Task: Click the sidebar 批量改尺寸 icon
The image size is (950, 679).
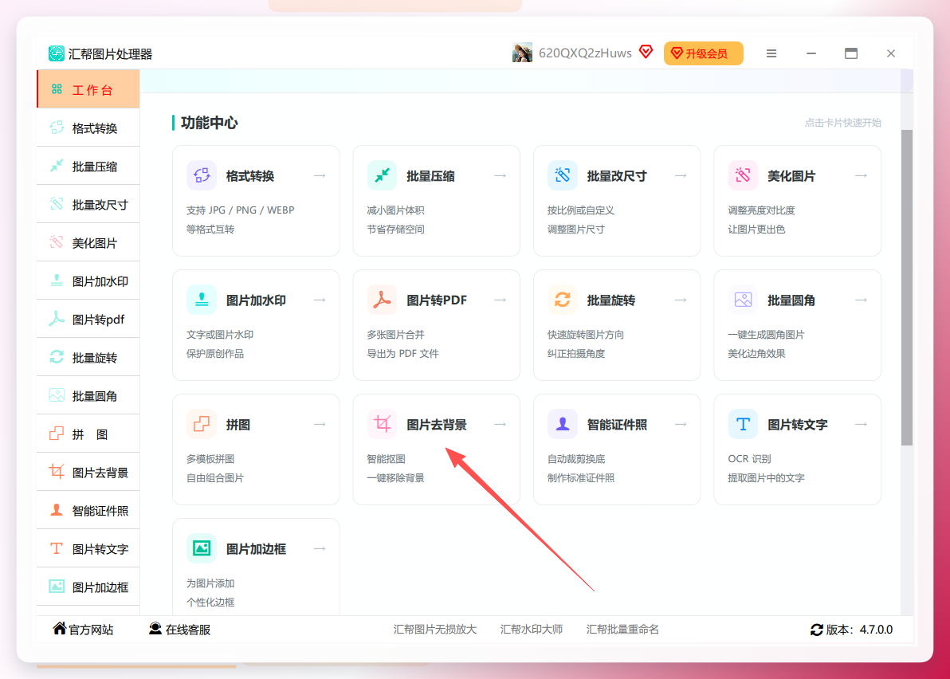Action: (x=57, y=204)
